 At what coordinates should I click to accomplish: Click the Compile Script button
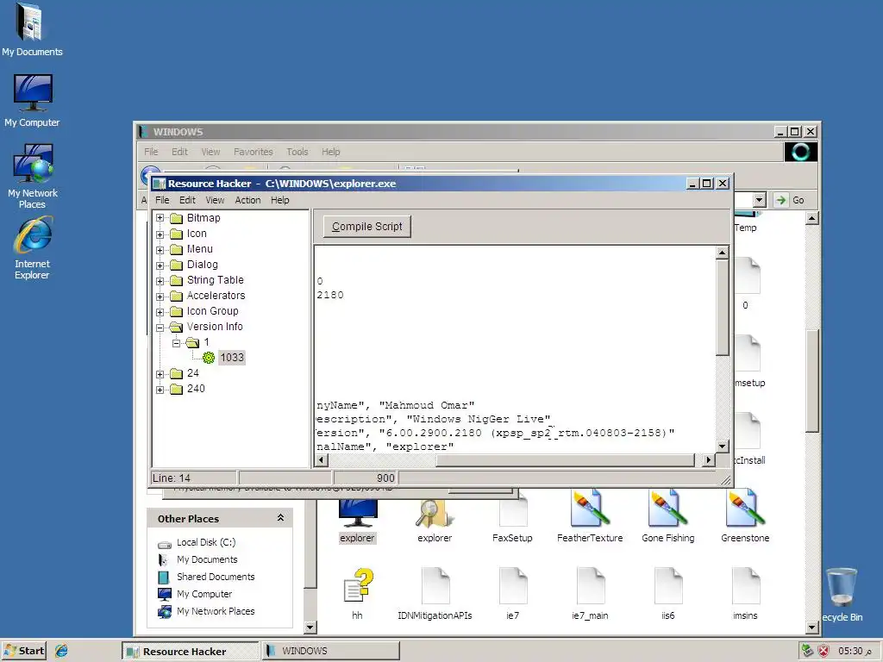click(x=367, y=227)
